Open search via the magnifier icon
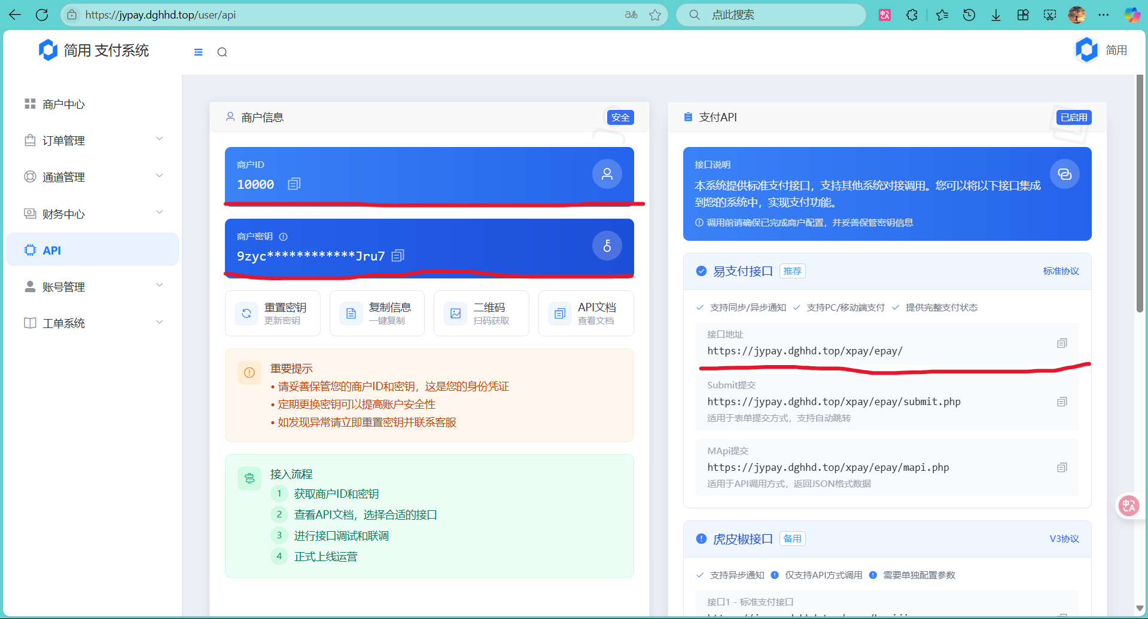Screen dimensions: 1148x619 pos(222,52)
